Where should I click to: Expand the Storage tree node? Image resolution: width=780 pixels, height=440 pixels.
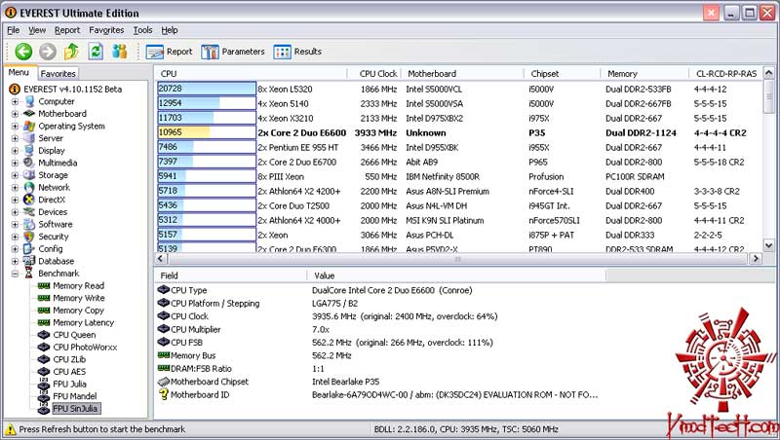tap(15, 175)
